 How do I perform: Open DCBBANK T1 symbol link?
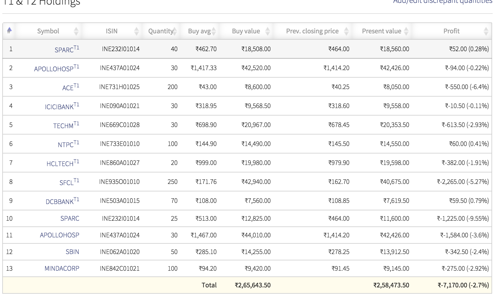point(62,201)
